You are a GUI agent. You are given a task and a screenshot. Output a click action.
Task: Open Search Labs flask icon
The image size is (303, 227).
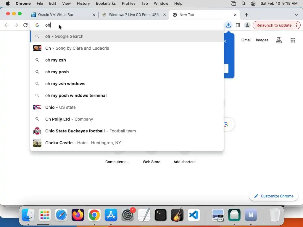(x=279, y=40)
